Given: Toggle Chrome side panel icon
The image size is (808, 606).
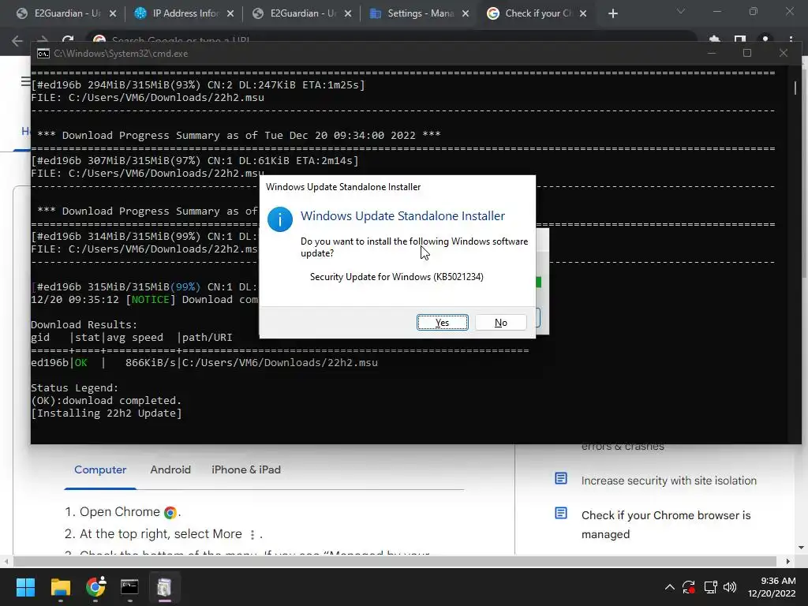Looking at the screenshot, I should click(740, 39).
